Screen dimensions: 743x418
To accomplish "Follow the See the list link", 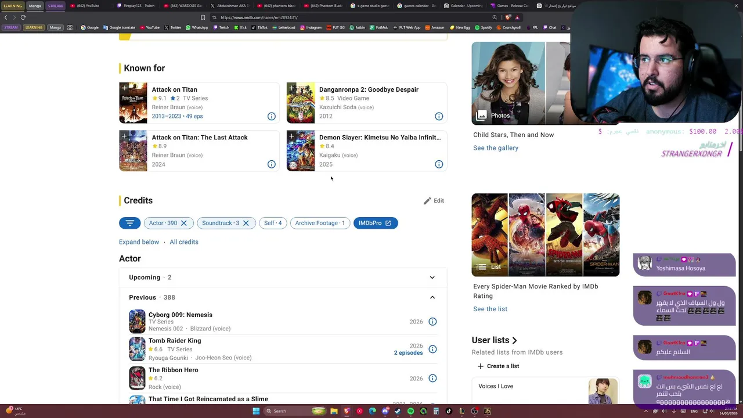I will point(490,309).
